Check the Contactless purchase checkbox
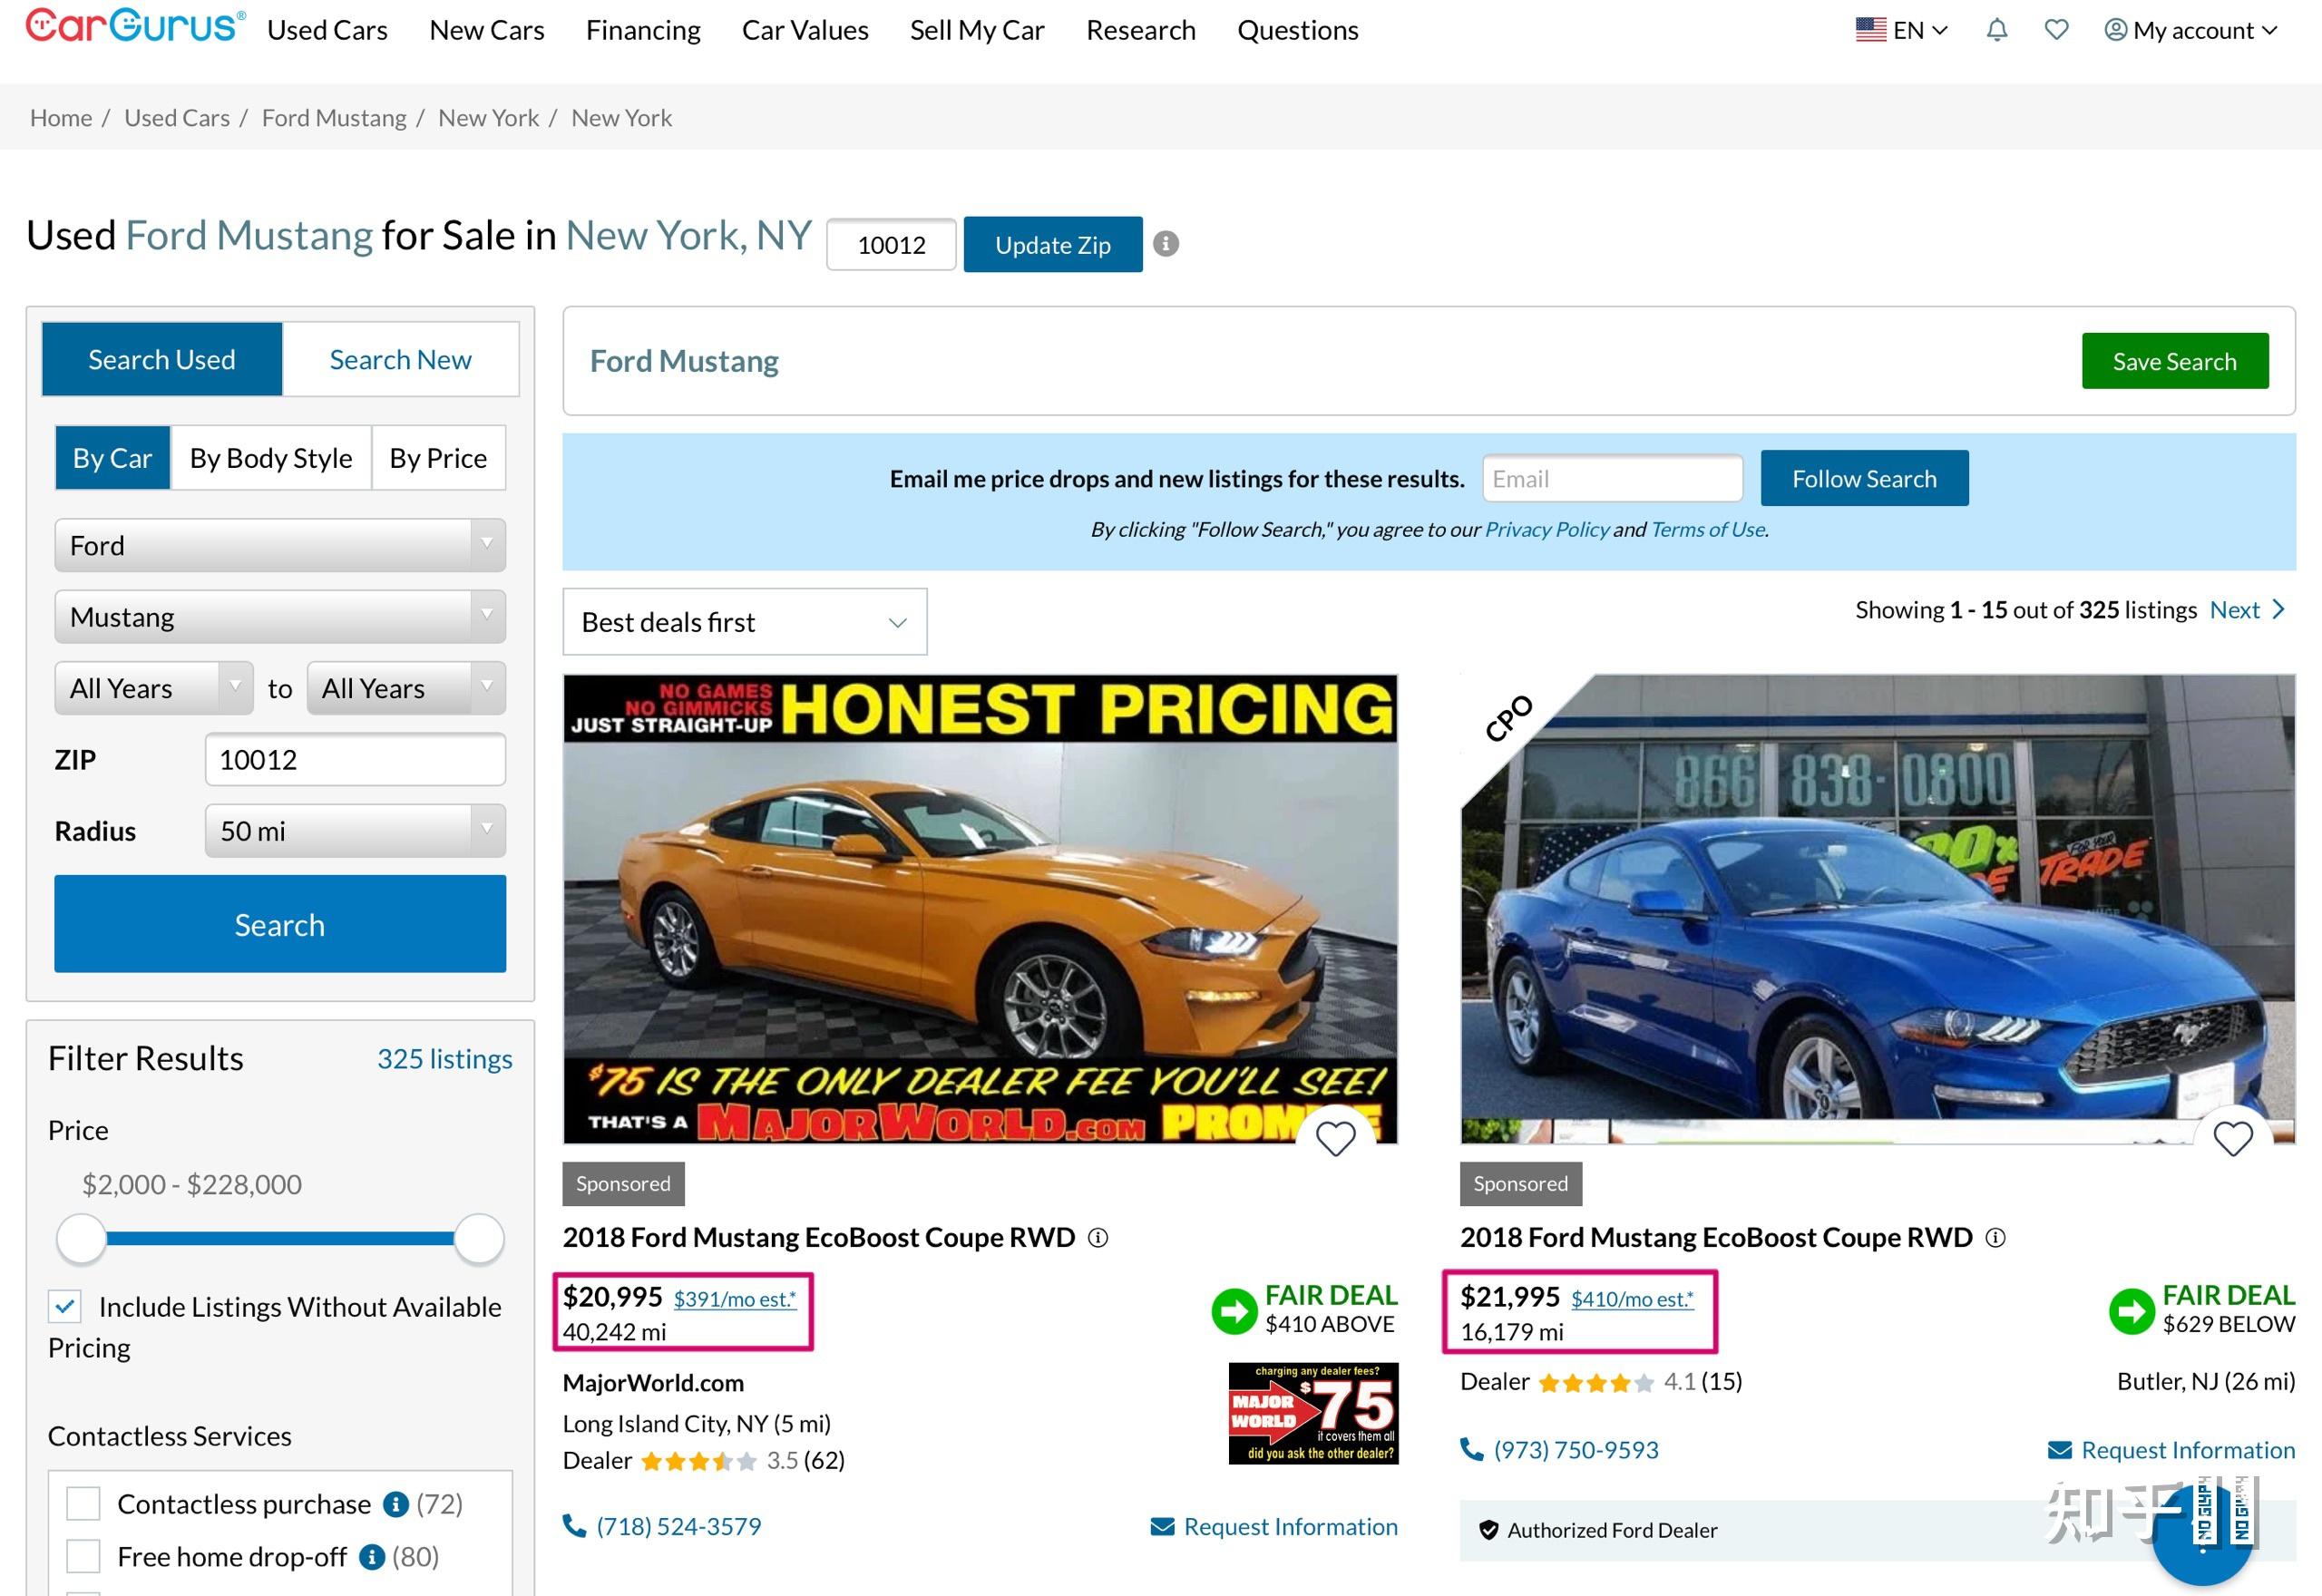Screen dimensions: 2322x1596 pyautogui.click(x=83, y=1503)
